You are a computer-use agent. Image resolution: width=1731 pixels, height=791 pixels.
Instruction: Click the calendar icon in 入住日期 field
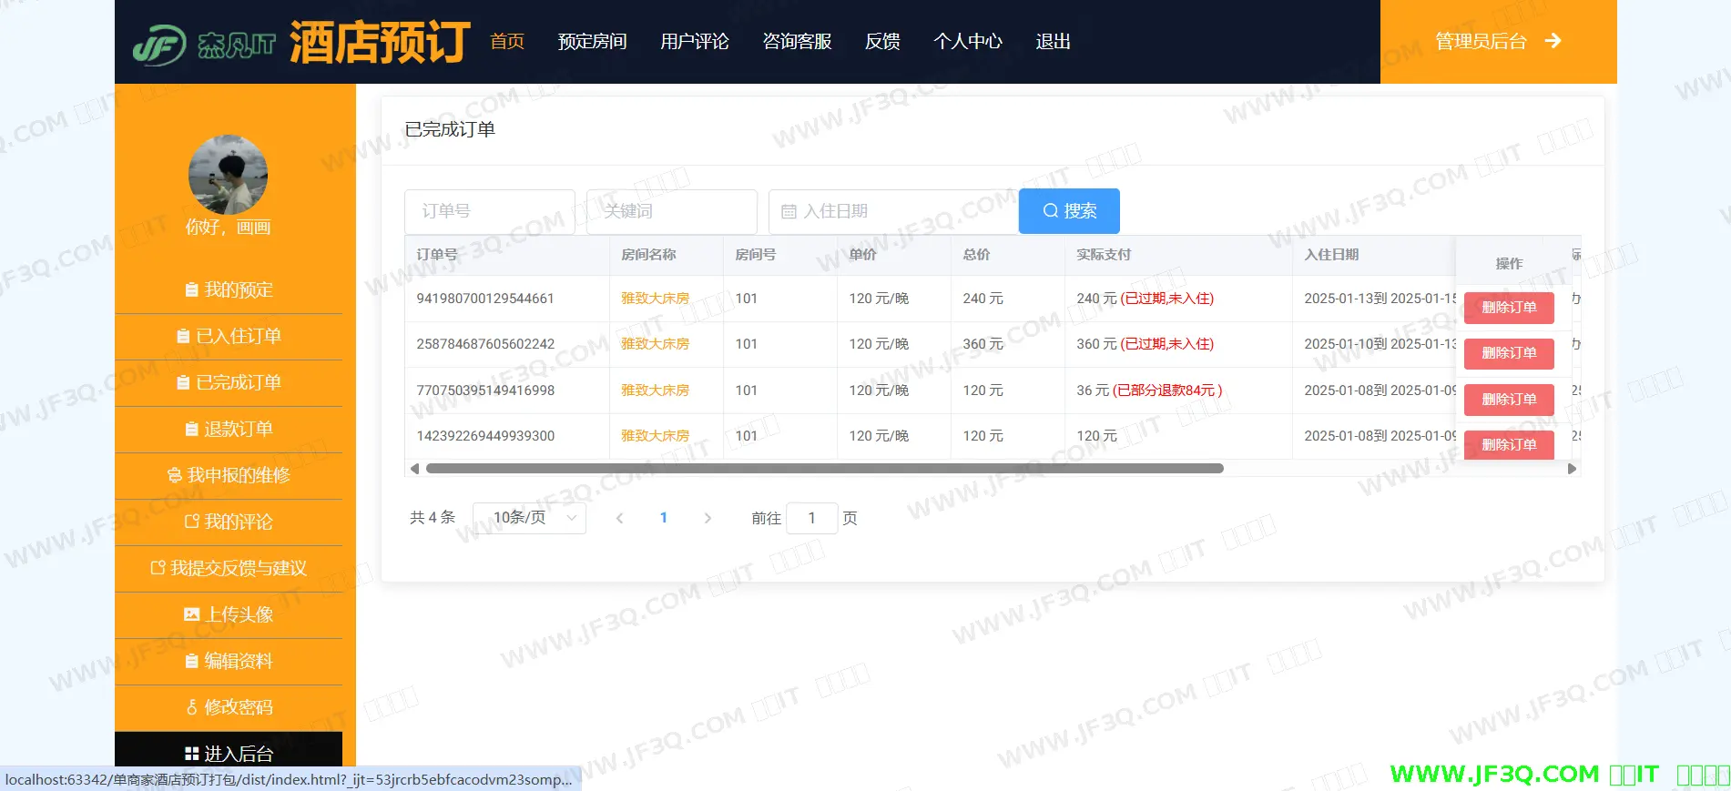(789, 211)
